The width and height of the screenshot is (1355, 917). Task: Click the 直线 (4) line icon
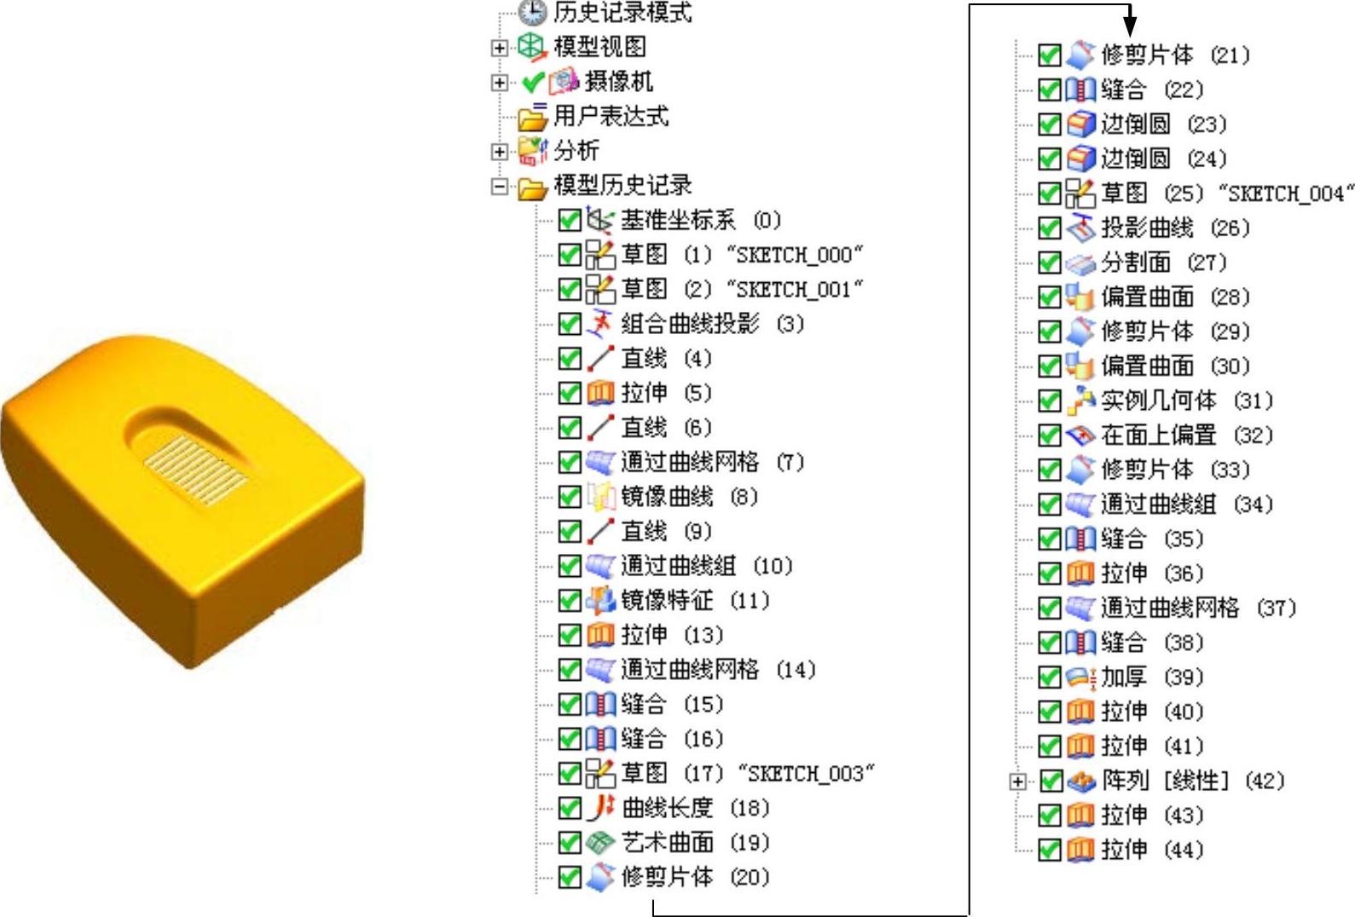pyautogui.click(x=600, y=359)
